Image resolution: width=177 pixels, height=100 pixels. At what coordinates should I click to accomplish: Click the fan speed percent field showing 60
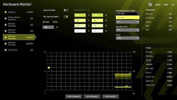click(x=48, y=27)
